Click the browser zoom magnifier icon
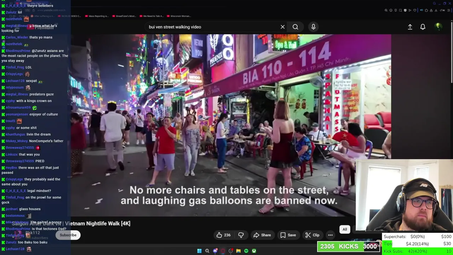Image resolution: width=453 pixels, height=255 pixels. (386, 10)
